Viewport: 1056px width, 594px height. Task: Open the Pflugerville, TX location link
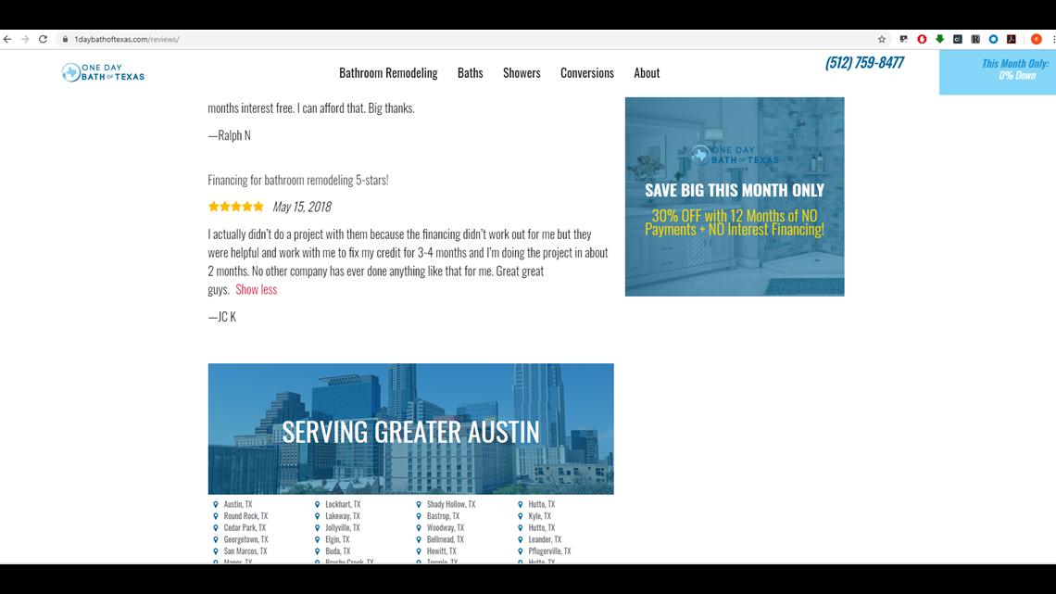pyautogui.click(x=549, y=551)
